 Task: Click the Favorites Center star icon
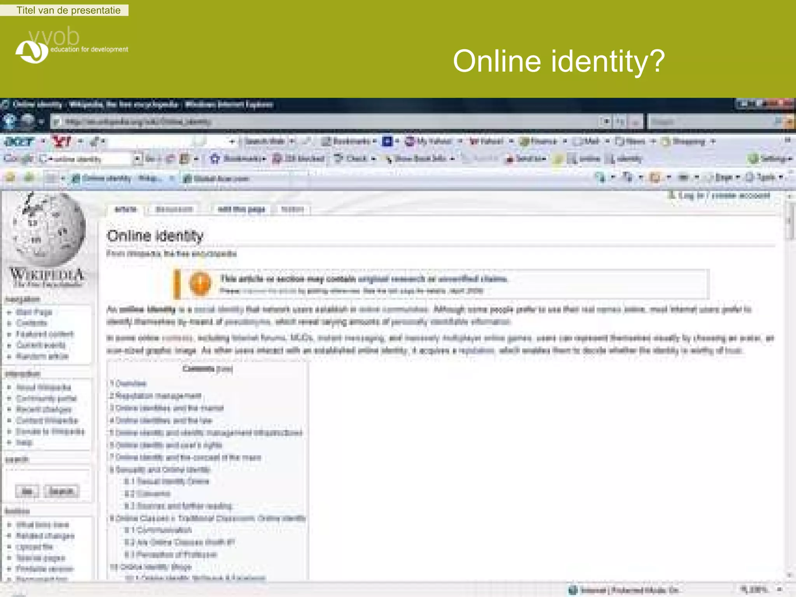[x=10, y=178]
